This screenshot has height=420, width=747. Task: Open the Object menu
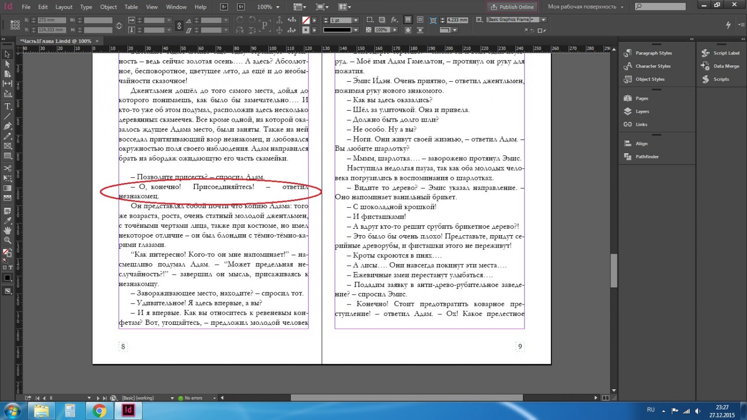[x=109, y=7]
